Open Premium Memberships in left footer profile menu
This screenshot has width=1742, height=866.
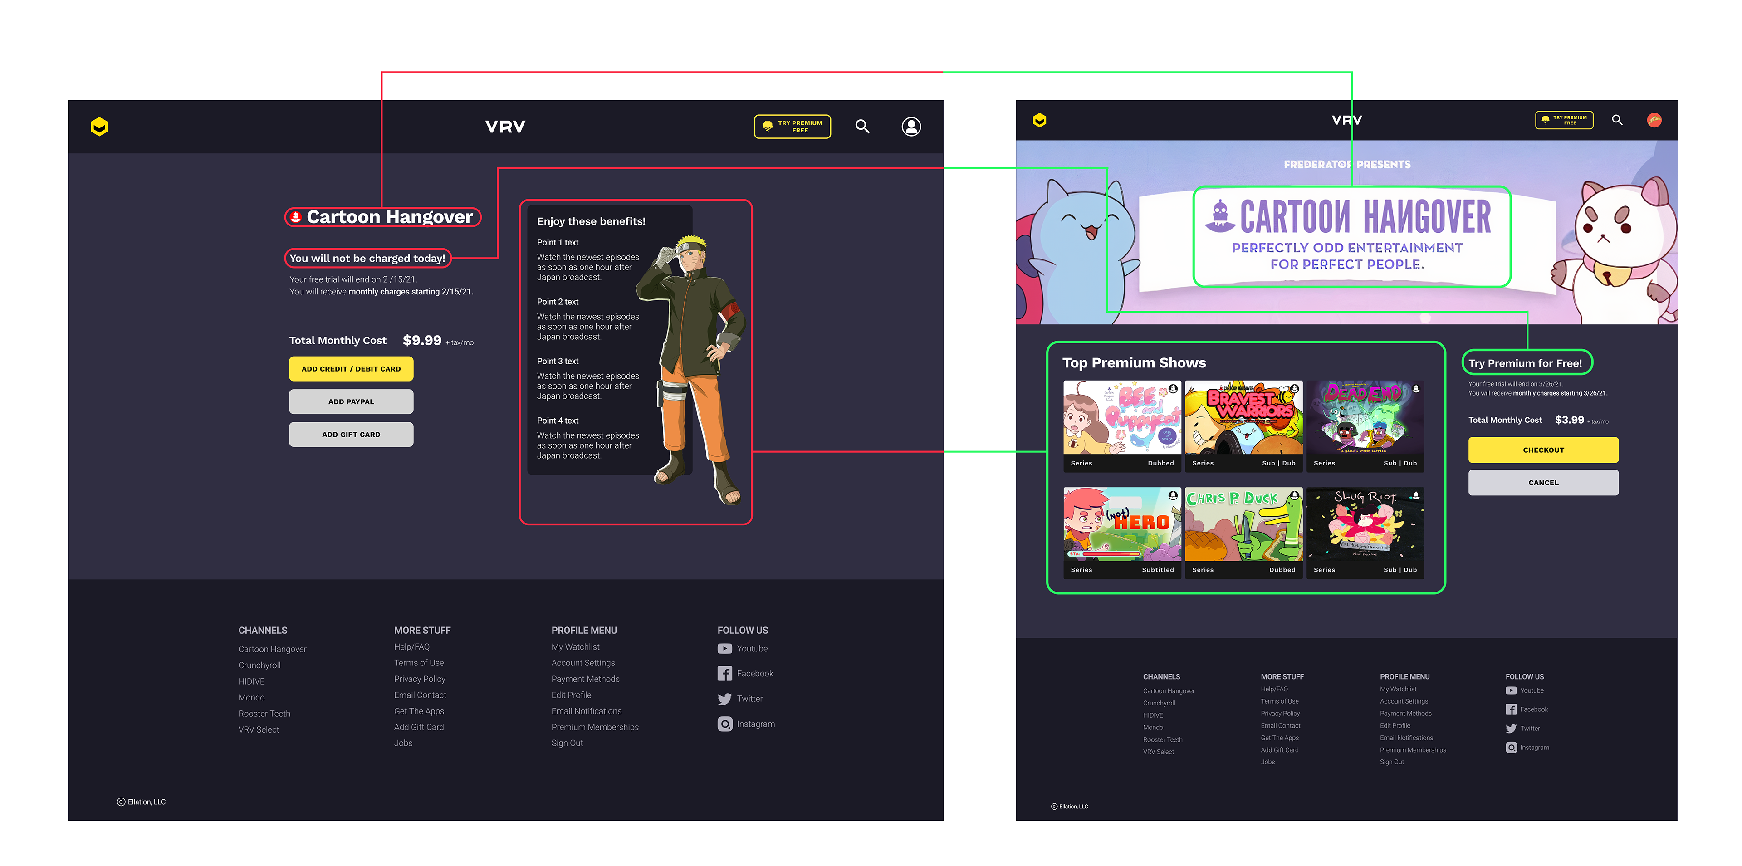(594, 728)
